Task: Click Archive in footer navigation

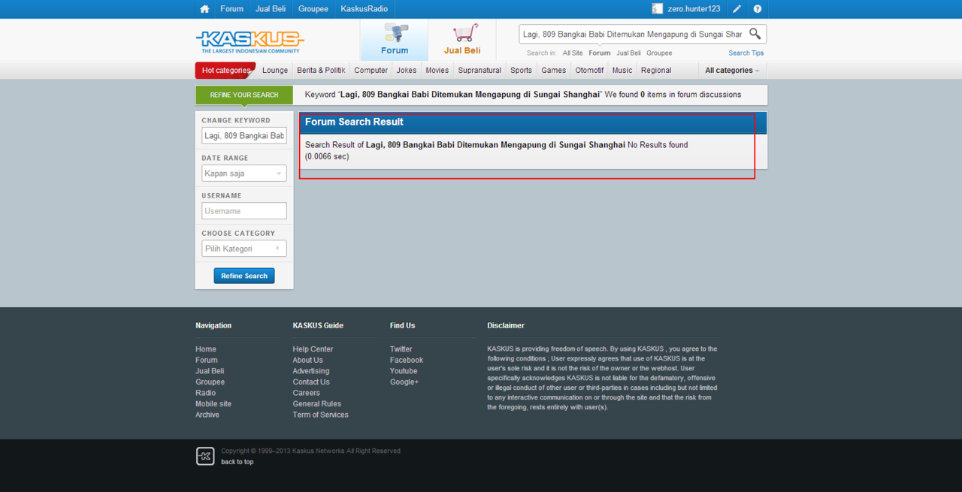Action: click(207, 415)
